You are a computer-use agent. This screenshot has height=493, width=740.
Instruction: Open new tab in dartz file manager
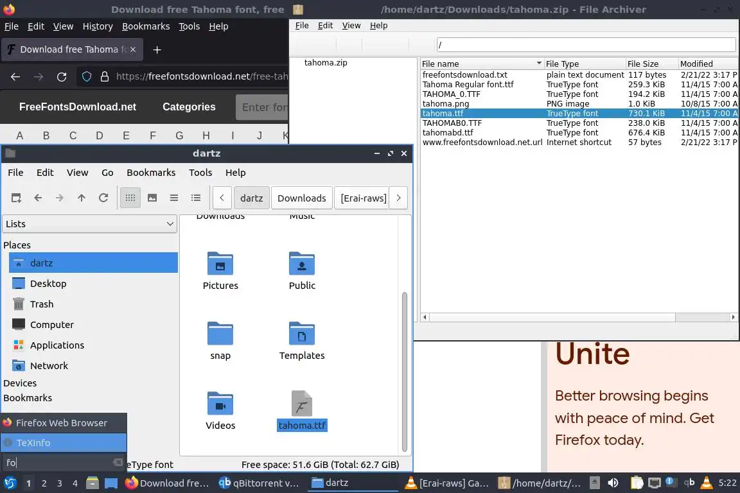click(16, 198)
